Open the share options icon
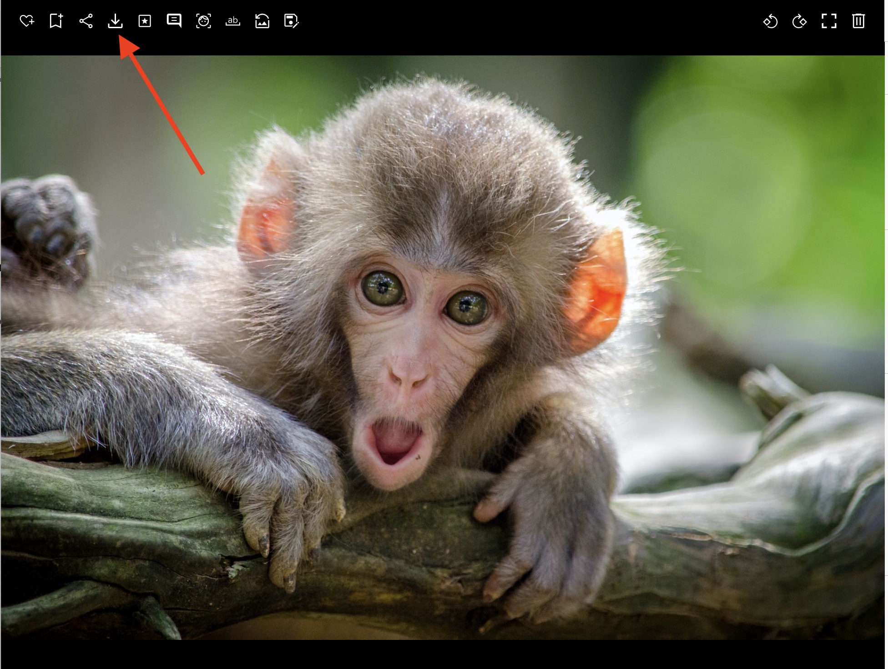 86,21
